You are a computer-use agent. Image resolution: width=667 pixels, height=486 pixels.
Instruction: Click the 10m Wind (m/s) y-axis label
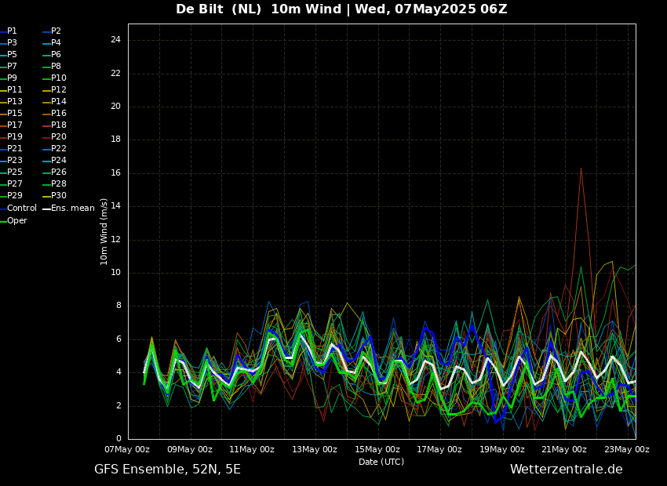[104, 231]
